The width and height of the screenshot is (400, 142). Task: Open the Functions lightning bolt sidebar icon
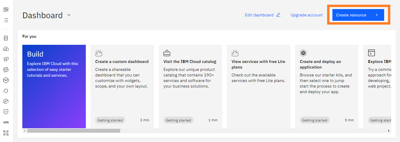[6, 70]
